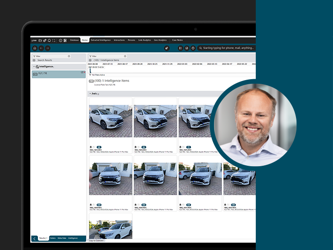This screenshot has height=250, width=333.
Task: Delete KZC79E item with red X
Action: point(84,72)
